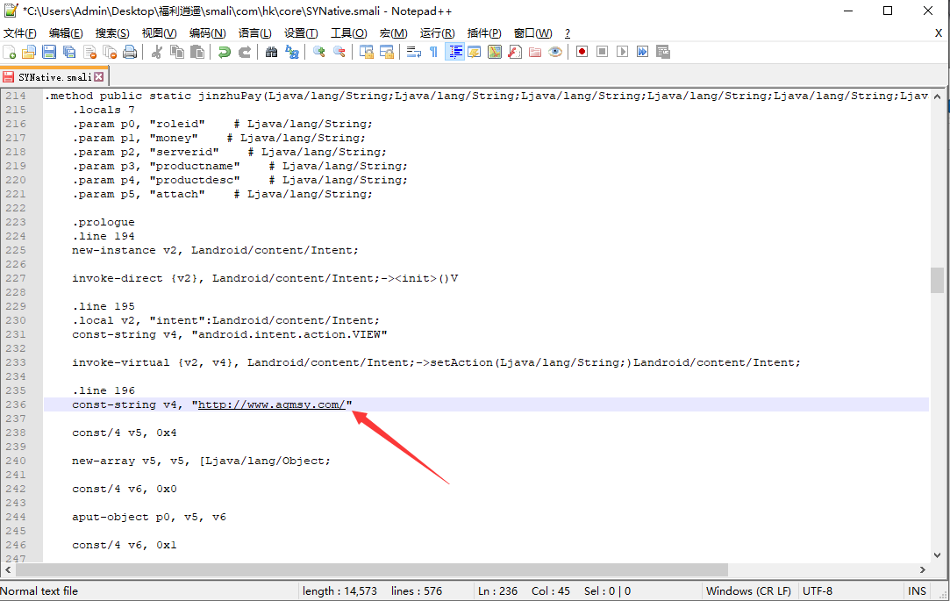This screenshot has width=950, height=601.
Task: Click the Replace icon in toolbar
Action: 292,53
